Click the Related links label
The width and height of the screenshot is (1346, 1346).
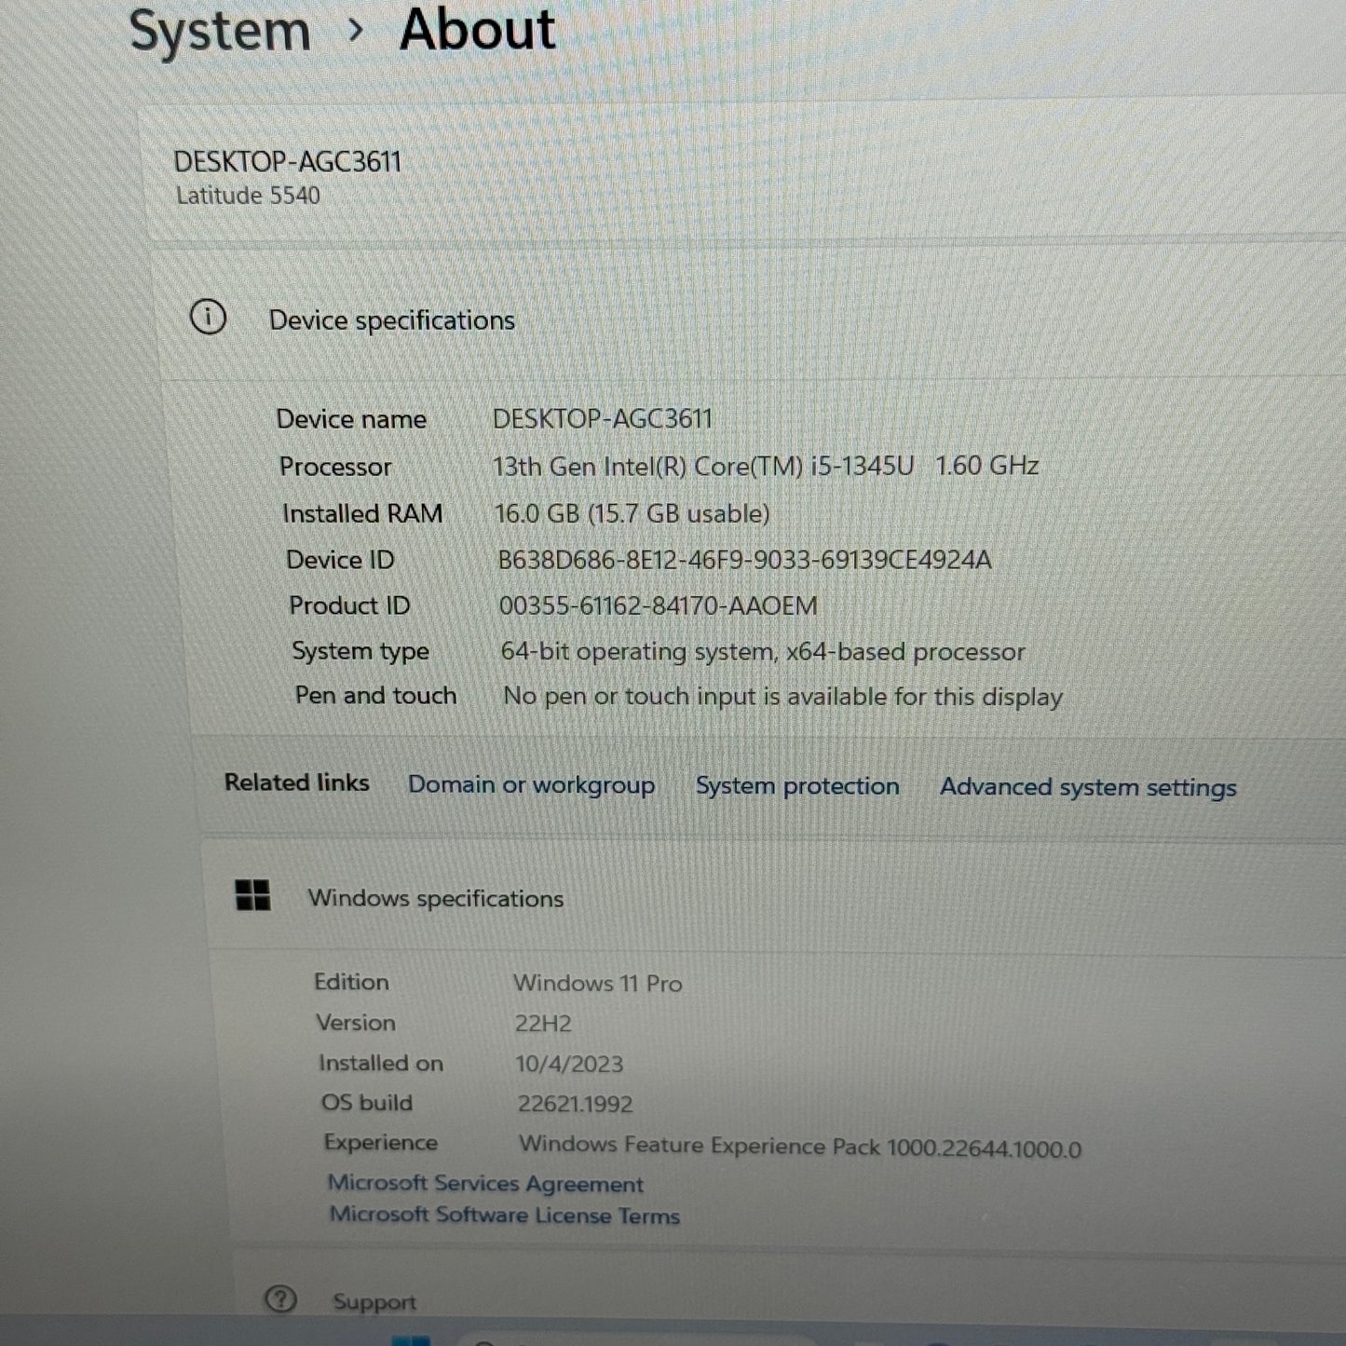[296, 782]
